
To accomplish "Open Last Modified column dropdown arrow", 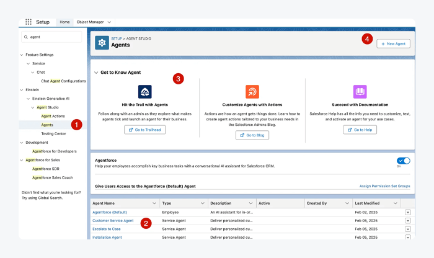I will [396, 203].
